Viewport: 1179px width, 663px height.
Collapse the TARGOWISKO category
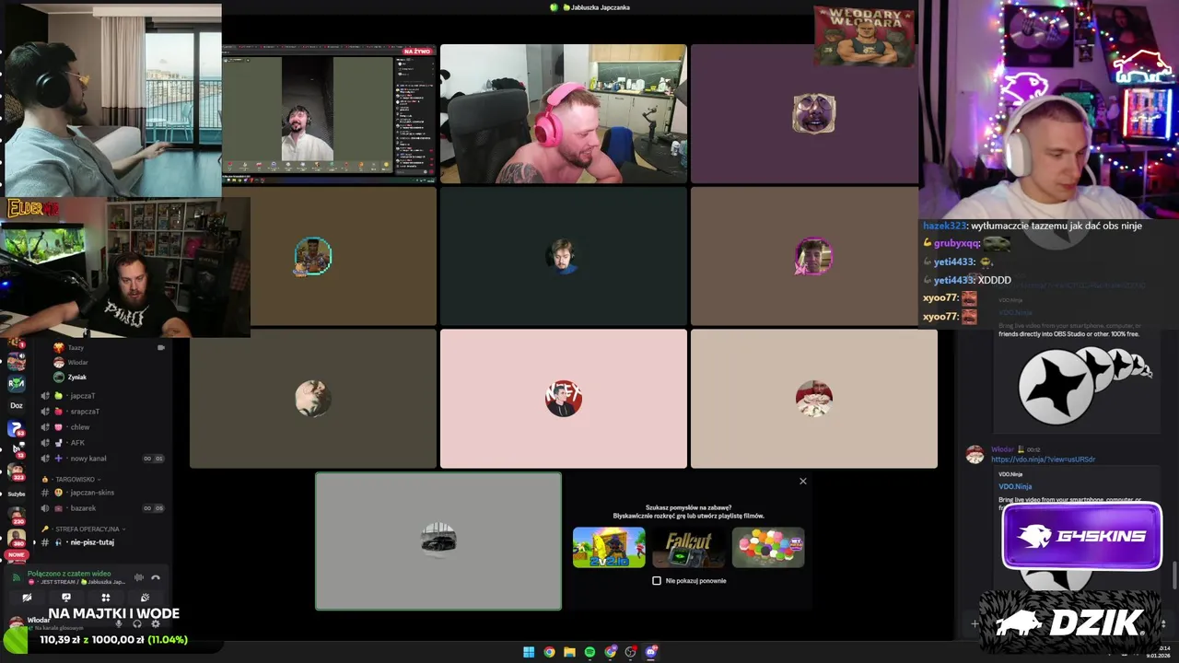[76, 480]
